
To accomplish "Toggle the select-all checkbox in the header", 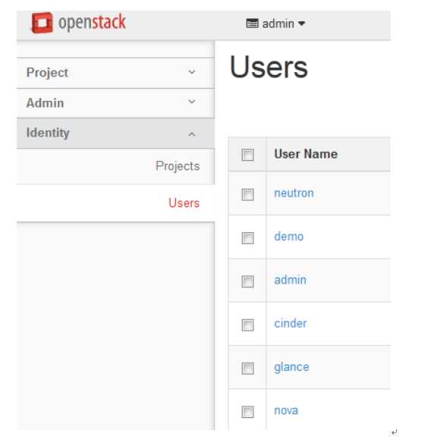I will coord(247,155).
